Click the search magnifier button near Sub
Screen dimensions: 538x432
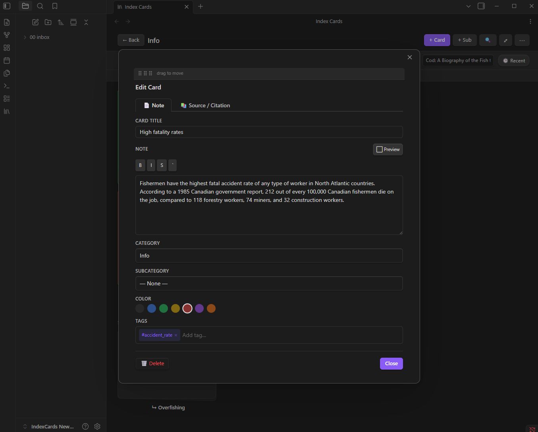pyautogui.click(x=488, y=40)
